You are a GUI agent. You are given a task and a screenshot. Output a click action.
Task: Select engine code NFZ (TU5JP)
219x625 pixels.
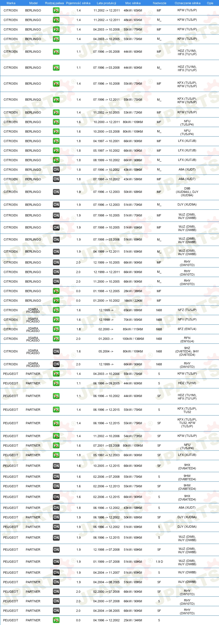(187, 310)
